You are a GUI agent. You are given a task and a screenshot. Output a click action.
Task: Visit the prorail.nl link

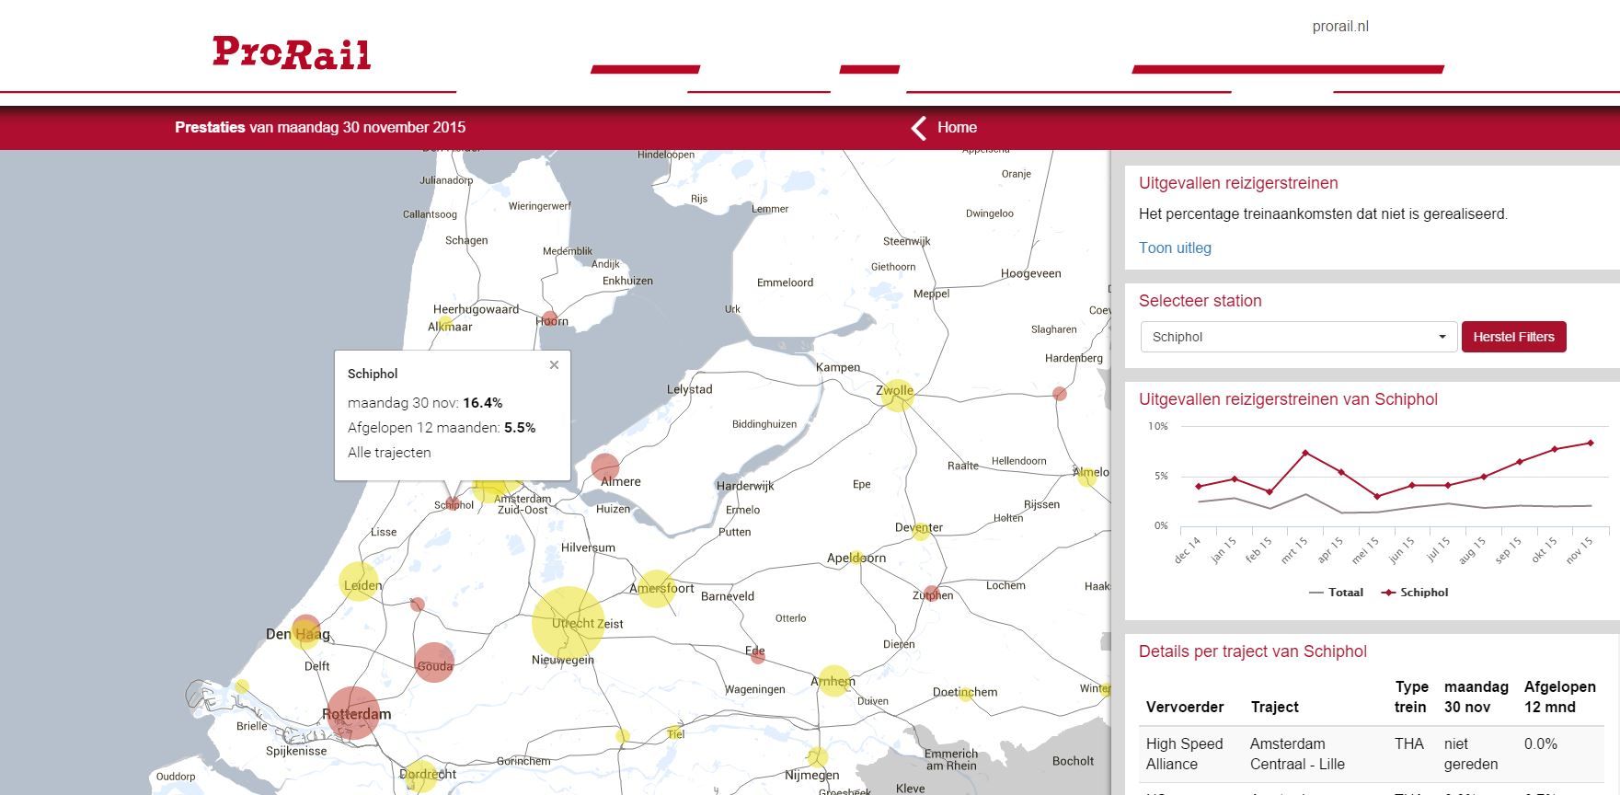[1339, 27]
